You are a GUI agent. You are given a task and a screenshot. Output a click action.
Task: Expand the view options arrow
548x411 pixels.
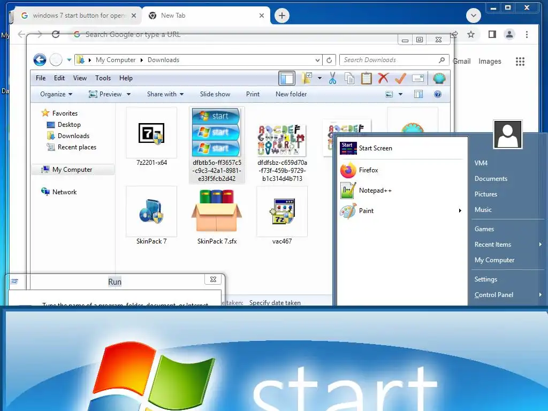click(x=400, y=94)
